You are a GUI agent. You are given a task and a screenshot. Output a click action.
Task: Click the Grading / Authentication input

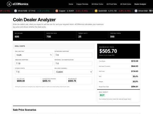click(73, 63)
